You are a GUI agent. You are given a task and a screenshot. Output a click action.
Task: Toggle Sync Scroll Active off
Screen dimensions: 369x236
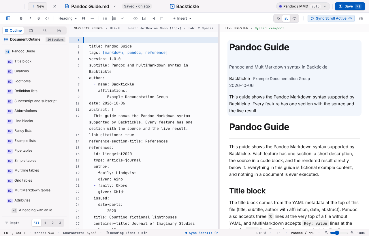pyautogui.click(x=331, y=18)
